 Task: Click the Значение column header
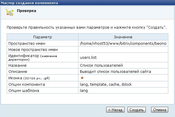click(123, 37)
